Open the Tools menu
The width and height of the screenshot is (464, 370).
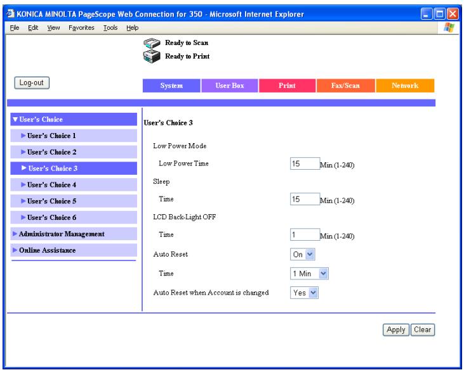click(x=110, y=28)
